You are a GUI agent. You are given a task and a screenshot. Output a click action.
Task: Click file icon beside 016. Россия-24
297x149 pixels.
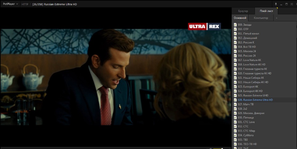235,55
